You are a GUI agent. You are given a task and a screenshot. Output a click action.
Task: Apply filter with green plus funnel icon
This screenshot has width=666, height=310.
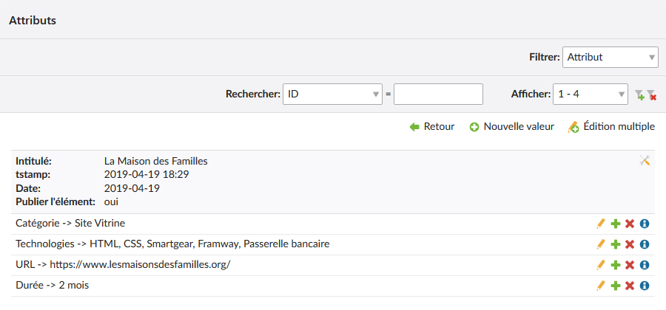click(639, 95)
